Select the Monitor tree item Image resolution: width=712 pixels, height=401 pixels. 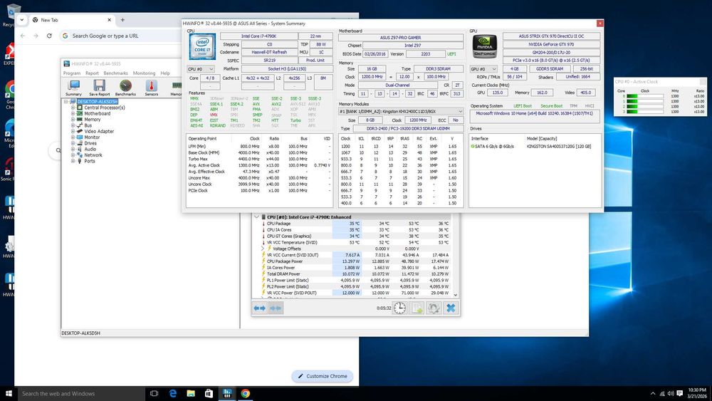click(x=92, y=137)
